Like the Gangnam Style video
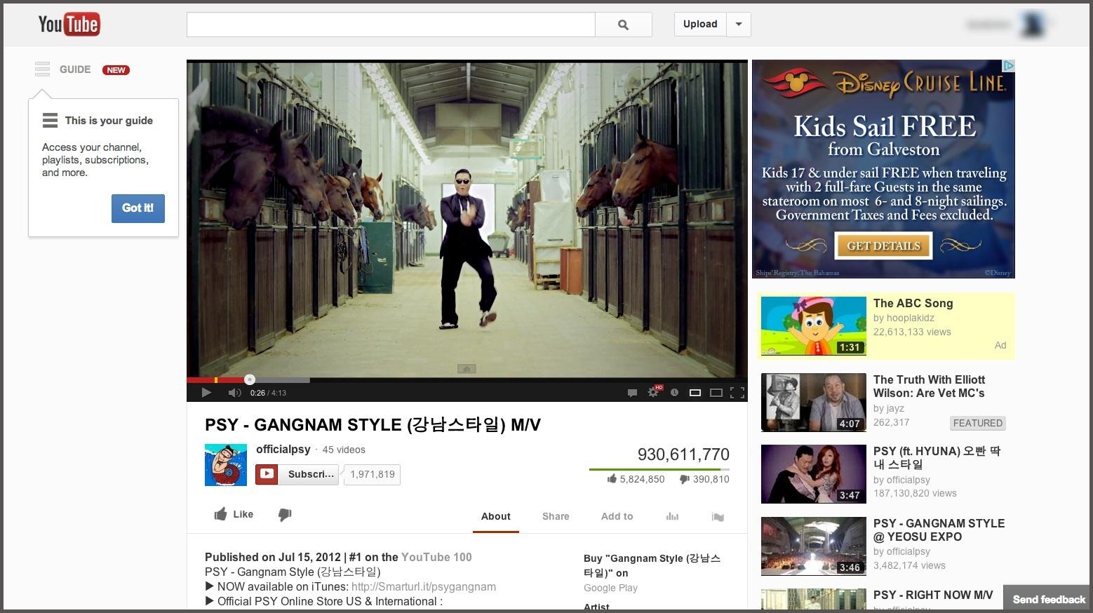Screen dimensions: 1093x613 coord(232,514)
